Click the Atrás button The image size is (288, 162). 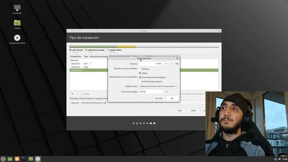193,111
